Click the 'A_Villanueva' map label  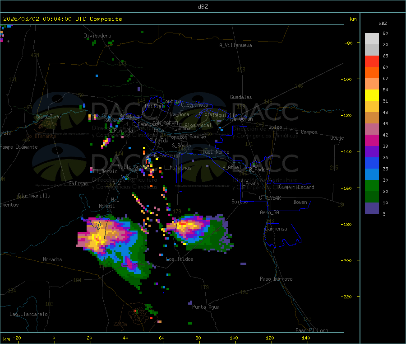[235, 45]
